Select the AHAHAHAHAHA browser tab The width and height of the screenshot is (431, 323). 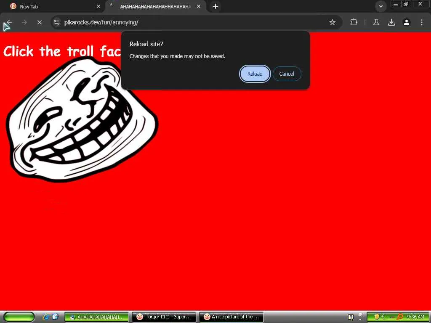[155, 7]
